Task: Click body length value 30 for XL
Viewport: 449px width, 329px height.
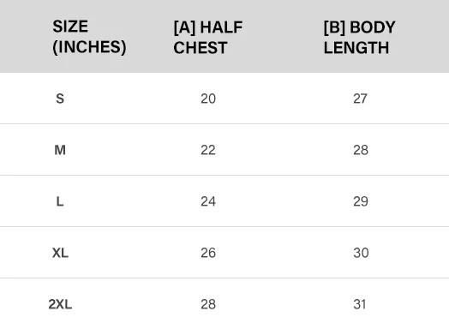Action: coord(361,253)
